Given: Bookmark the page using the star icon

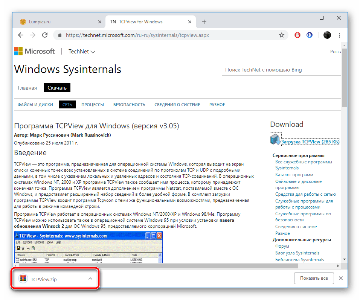Looking at the screenshot, I should point(281,35).
